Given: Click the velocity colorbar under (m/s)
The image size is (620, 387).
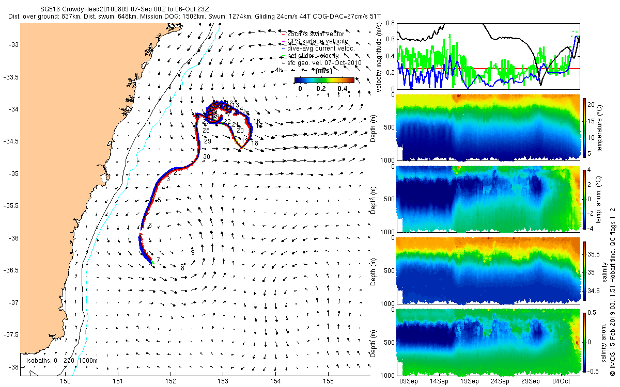Looking at the screenshot, I should pyautogui.click(x=324, y=80).
